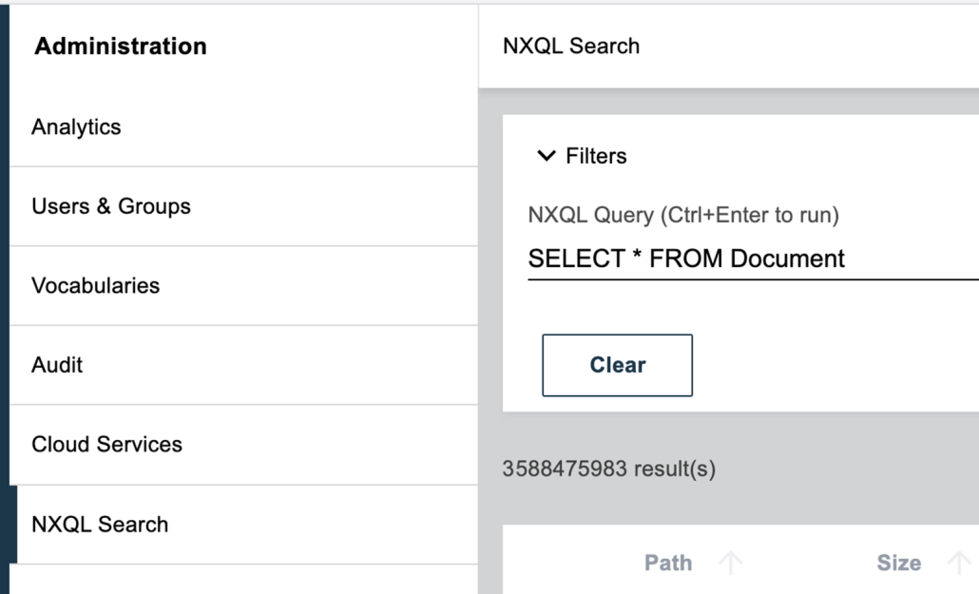Click the Size column header
The height and width of the screenshot is (594, 979).
(898, 563)
